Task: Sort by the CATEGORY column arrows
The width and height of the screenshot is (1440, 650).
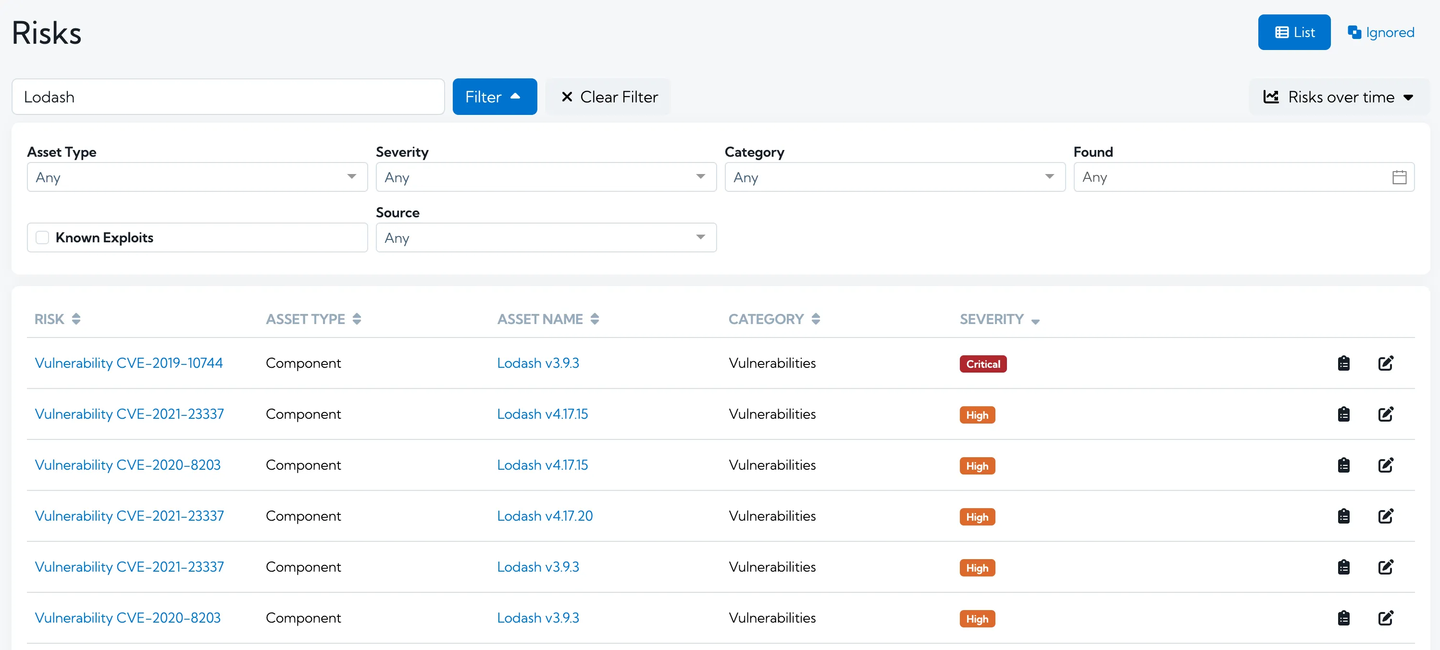Action: pyautogui.click(x=816, y=319)
